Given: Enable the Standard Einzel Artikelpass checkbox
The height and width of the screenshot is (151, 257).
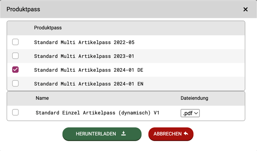Looking at the screenshot, I should [15, 112].
